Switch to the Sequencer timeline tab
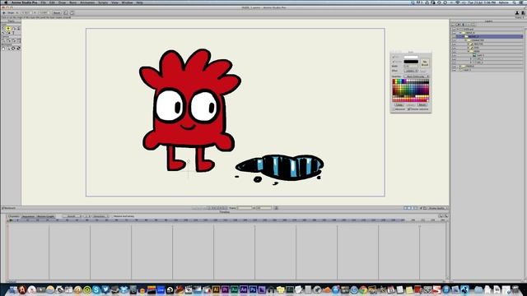 tap(28, 216)
